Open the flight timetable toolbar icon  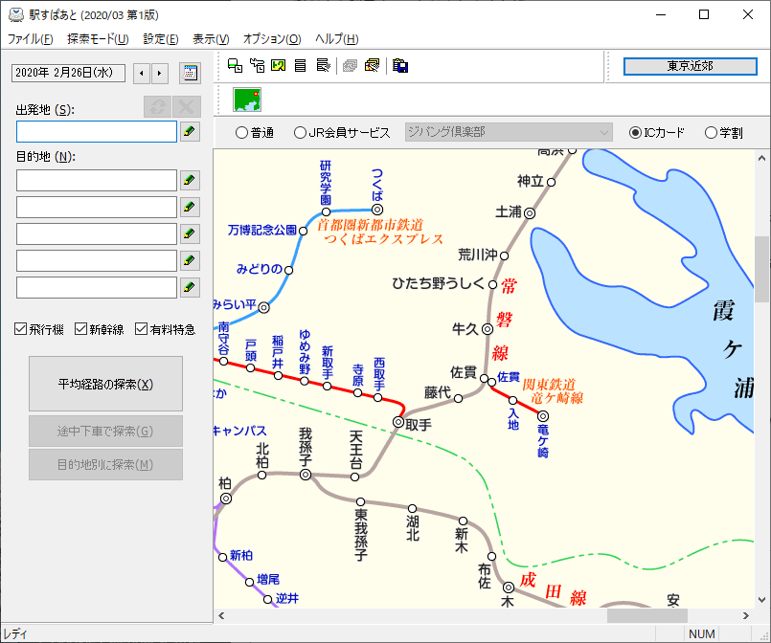pos(257,65)
